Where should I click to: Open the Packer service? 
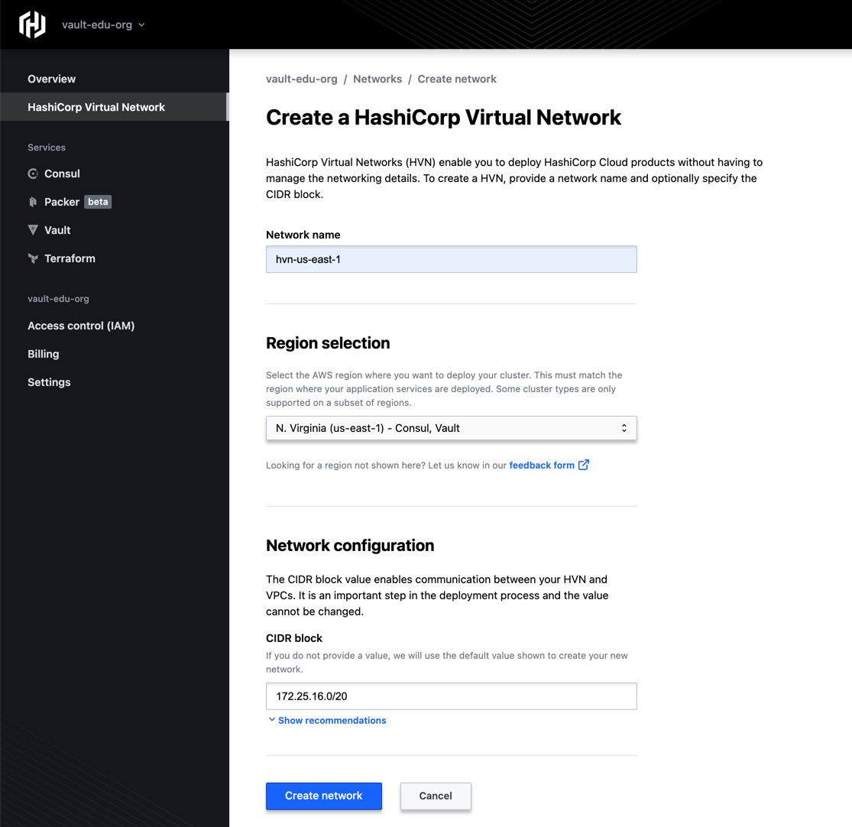point(62,202)
